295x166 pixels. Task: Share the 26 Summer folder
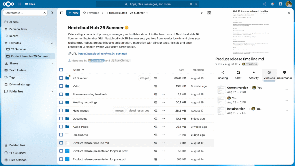click(x=155, y=78)
